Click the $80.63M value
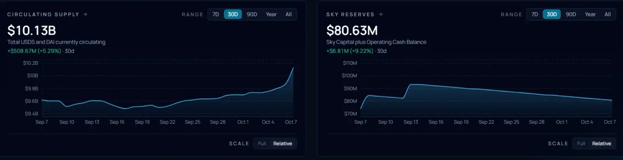This screenshot has width=623, height=160. coord(352,30)
